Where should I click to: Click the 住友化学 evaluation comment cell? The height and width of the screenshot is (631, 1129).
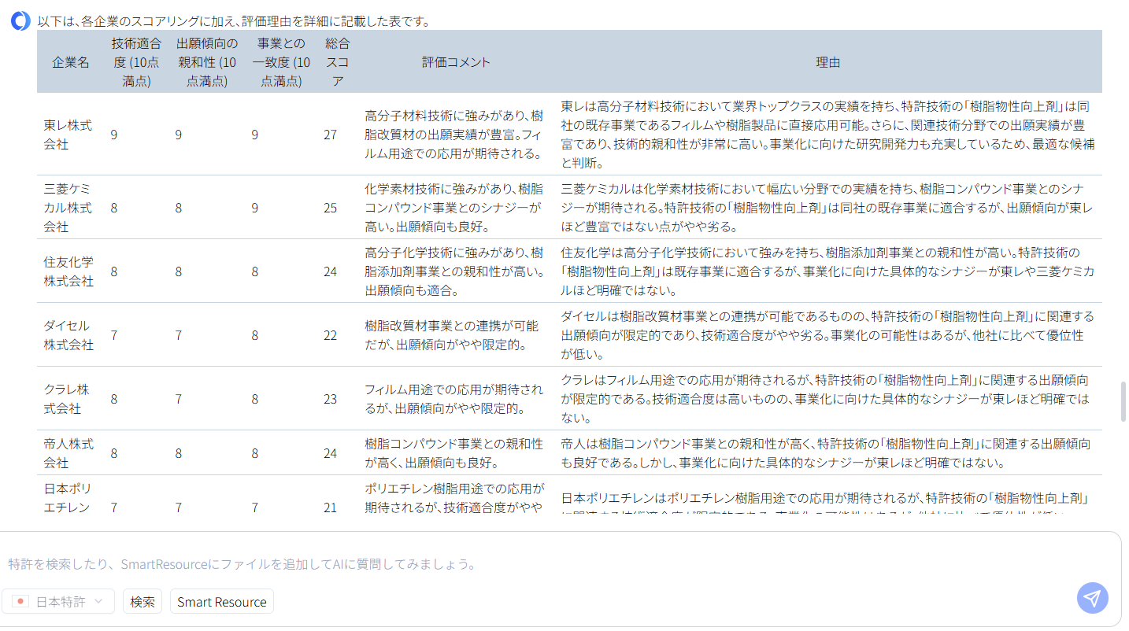[456, 271]
